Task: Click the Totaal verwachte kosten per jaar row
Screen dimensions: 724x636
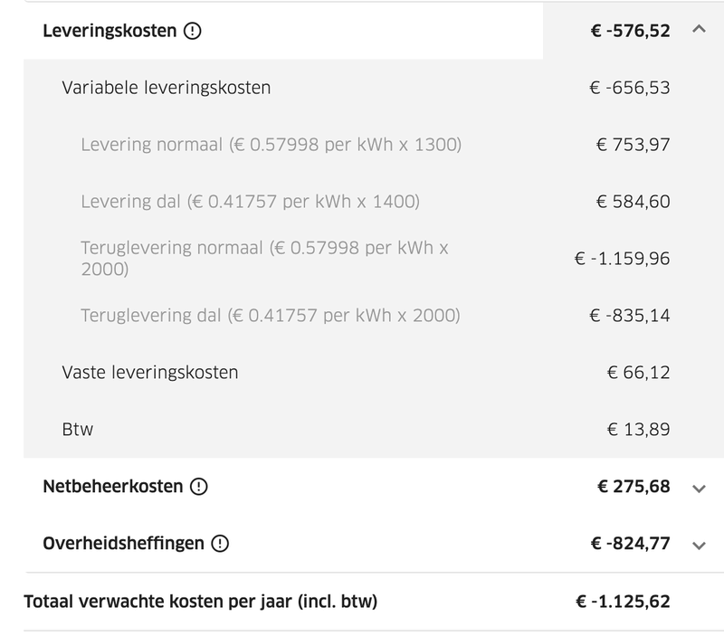Action: pos(201,601)
